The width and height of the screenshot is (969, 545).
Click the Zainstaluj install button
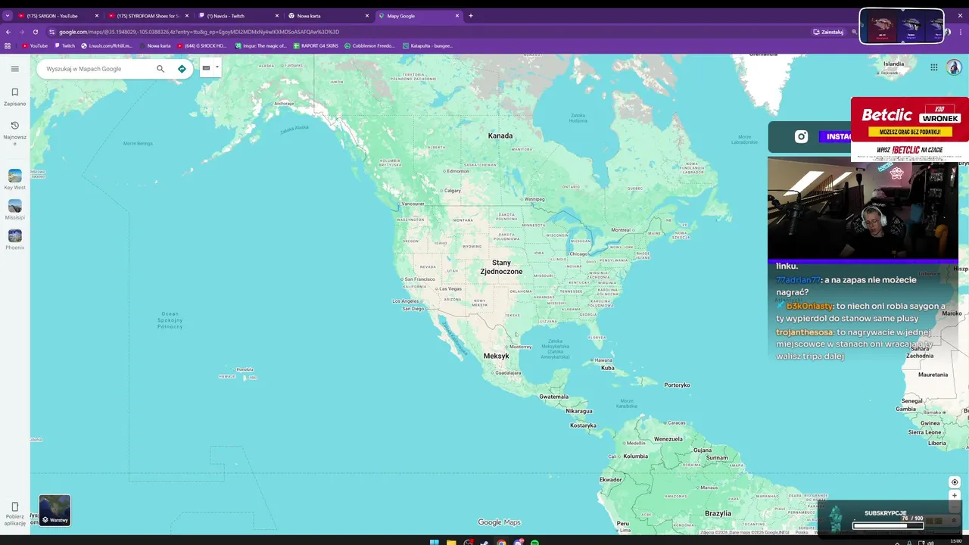[x=828, y=32]
